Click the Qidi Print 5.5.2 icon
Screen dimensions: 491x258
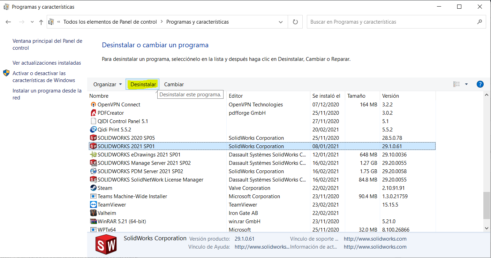(x=93, y=130)
